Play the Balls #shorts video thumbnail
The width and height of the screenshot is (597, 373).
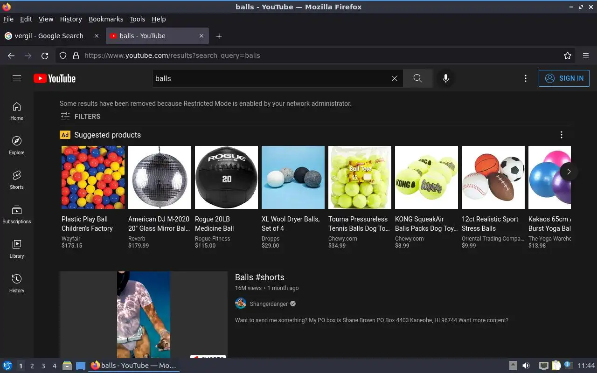143,315
